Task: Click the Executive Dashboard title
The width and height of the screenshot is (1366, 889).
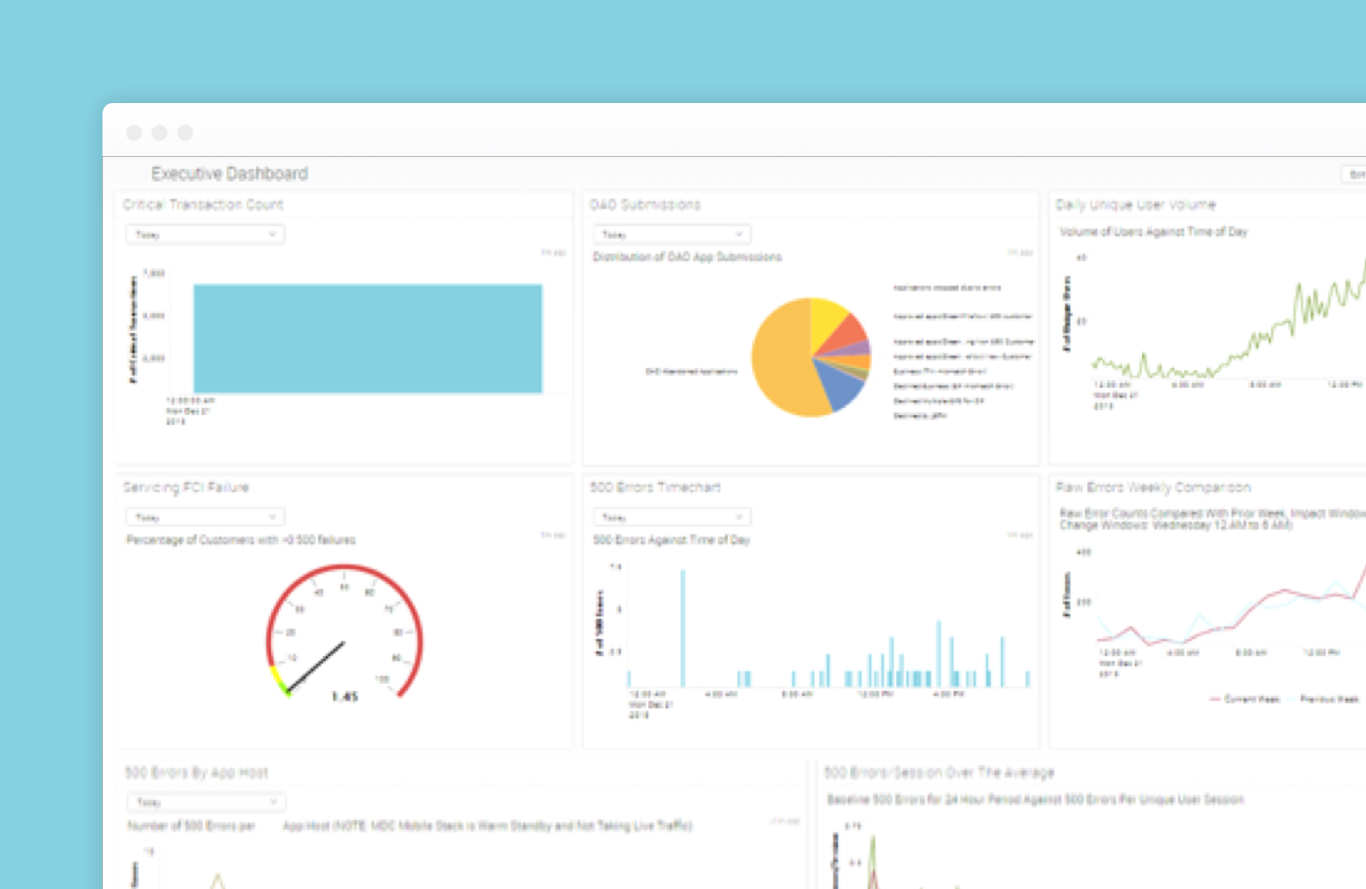Action: (x=229, y=174)
